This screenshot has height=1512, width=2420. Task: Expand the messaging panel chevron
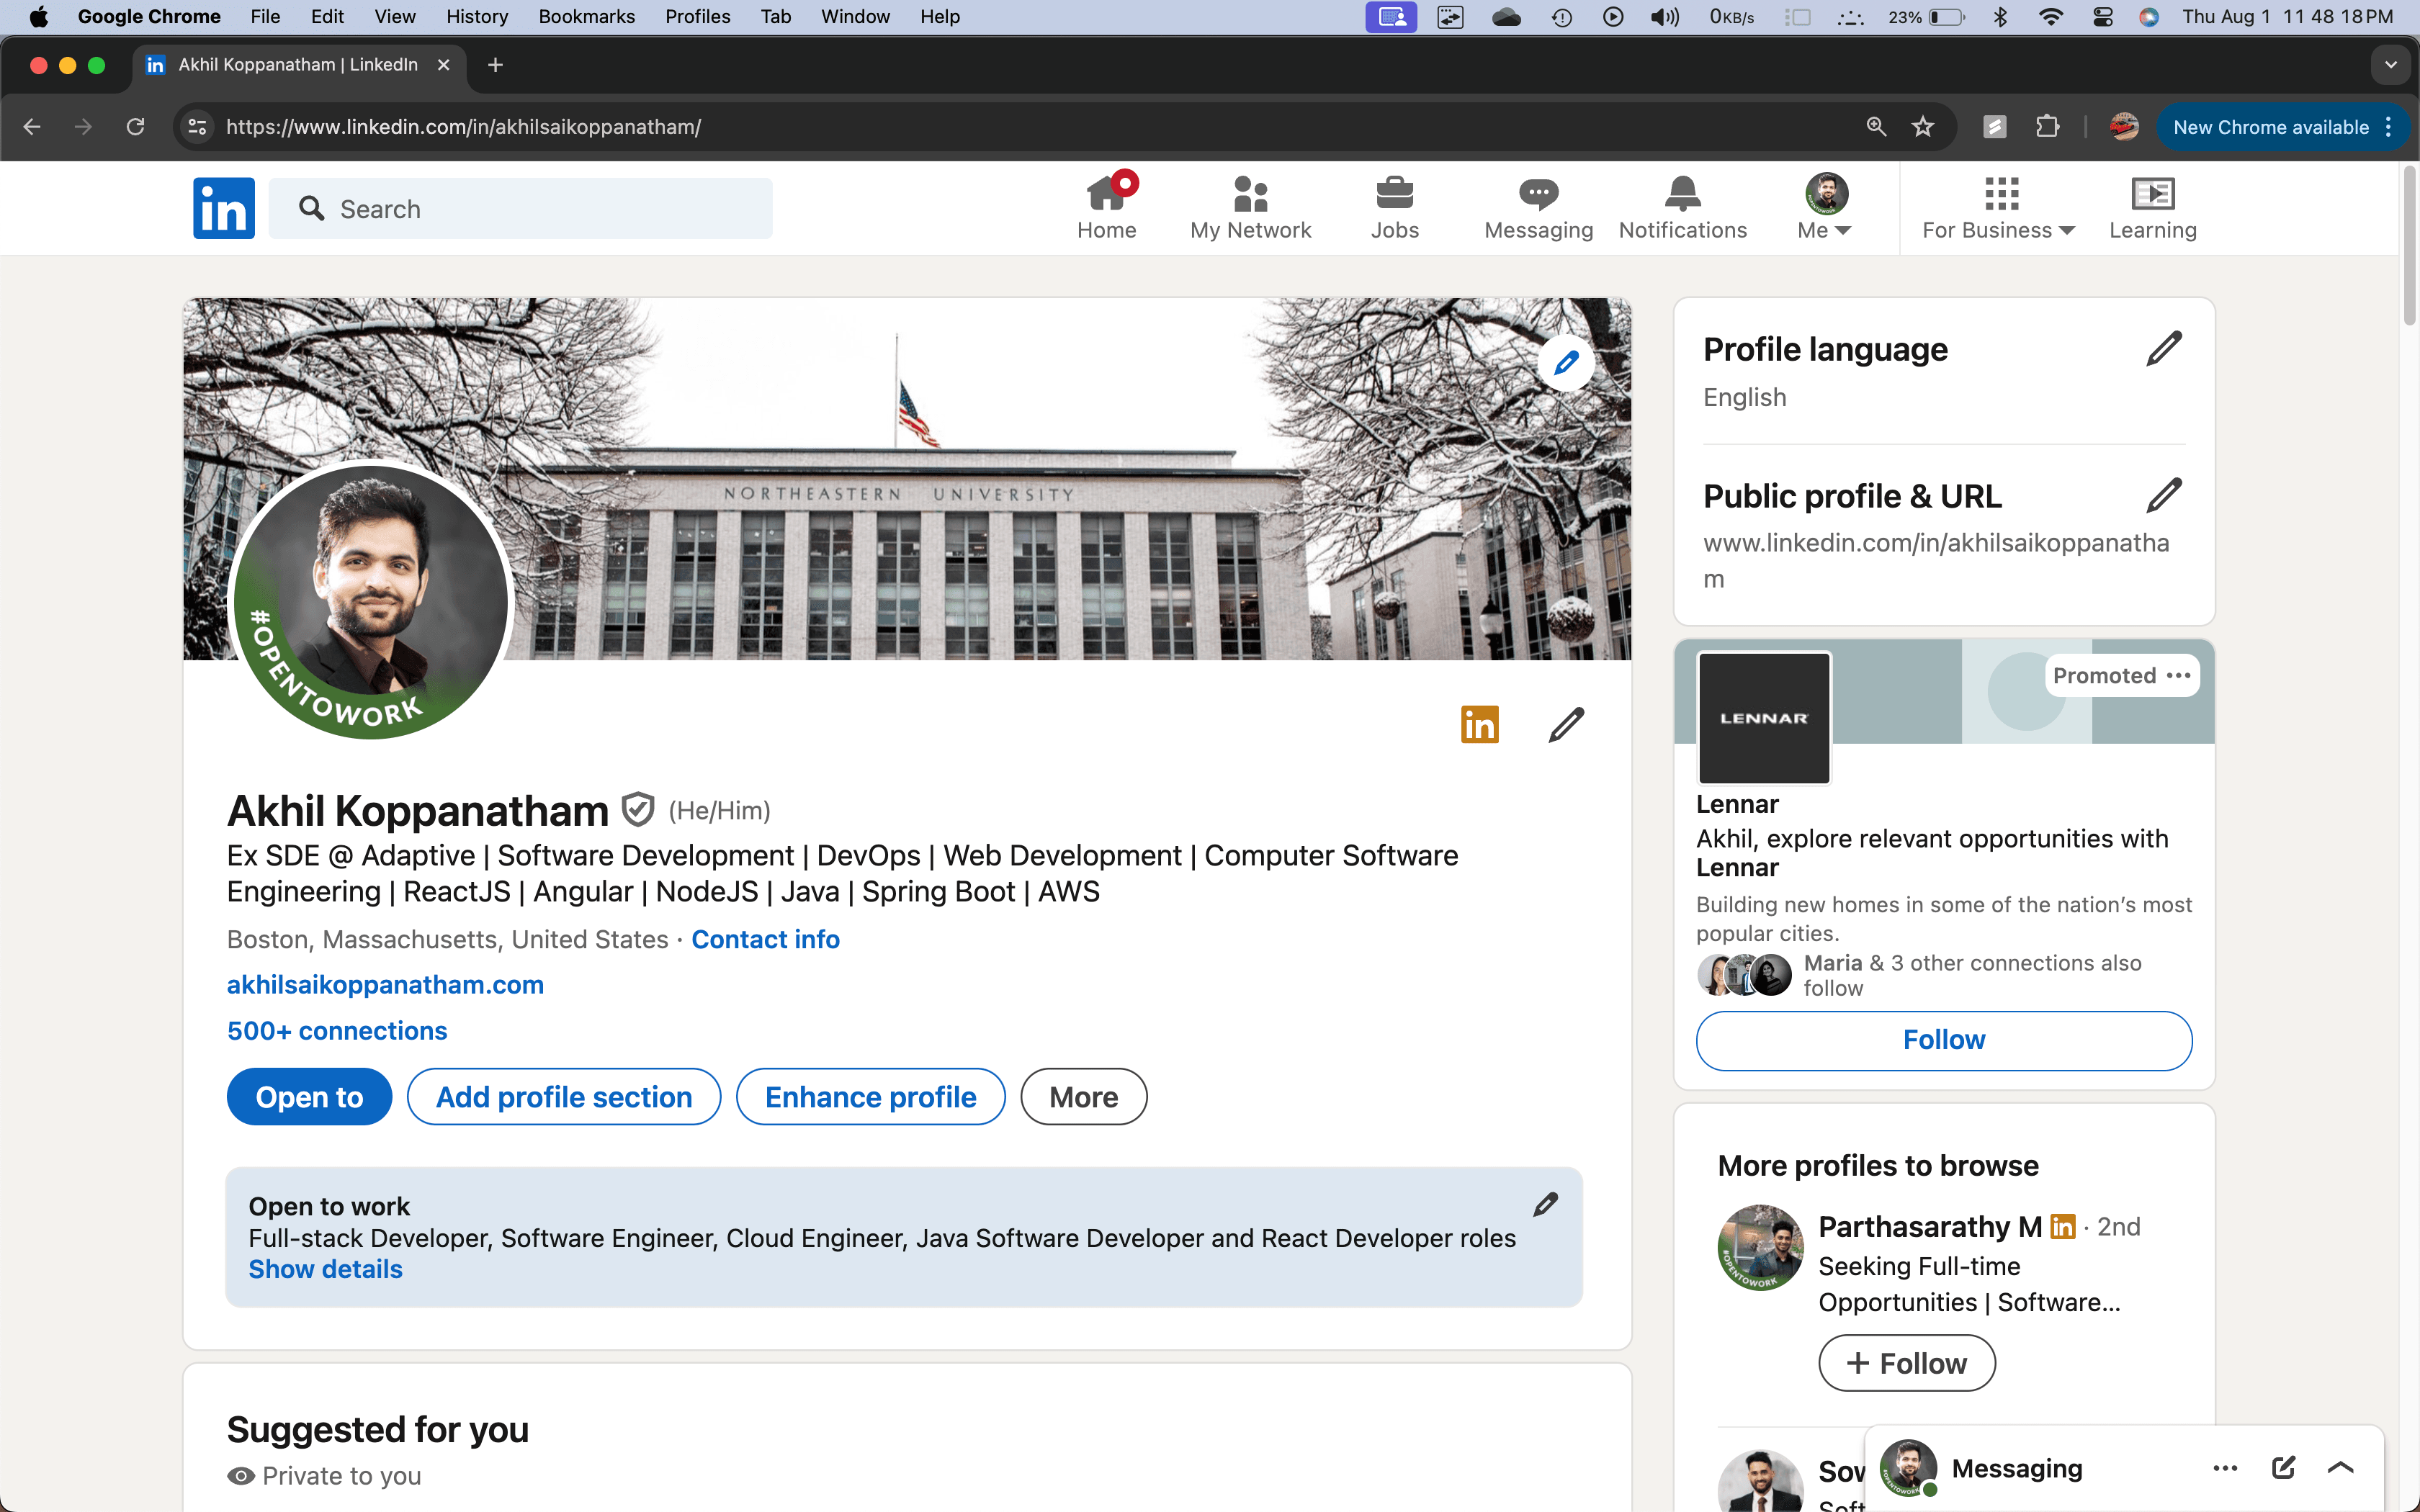point(2341,1468)
